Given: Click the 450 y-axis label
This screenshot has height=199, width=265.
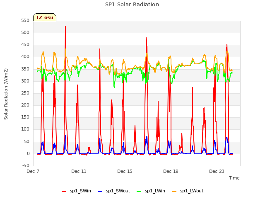Looking at the screenshot, I should pyautogui.click(x=25, y=45).
